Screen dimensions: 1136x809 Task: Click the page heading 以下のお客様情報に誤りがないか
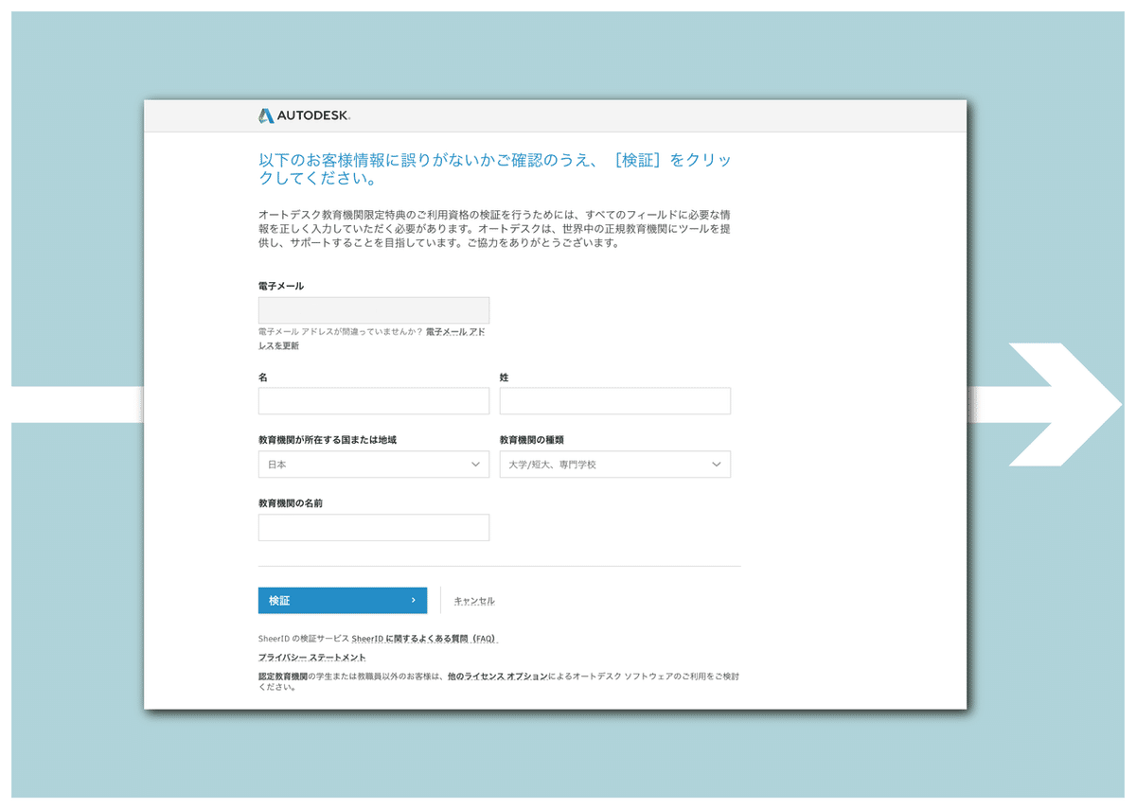(x=495, y=168)
